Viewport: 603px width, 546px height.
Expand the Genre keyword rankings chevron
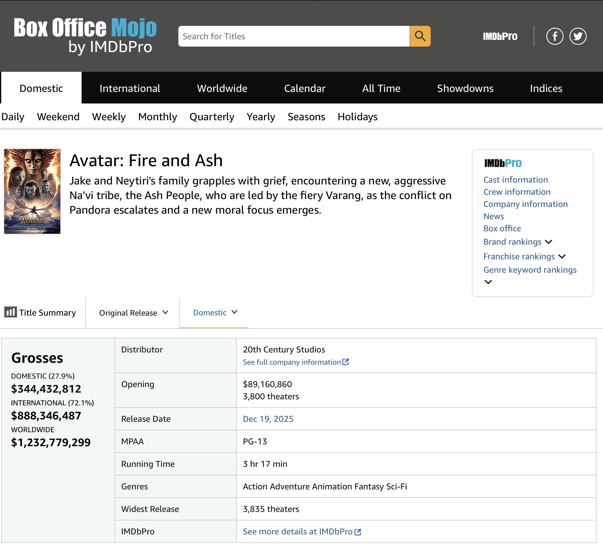click(488, 282)
